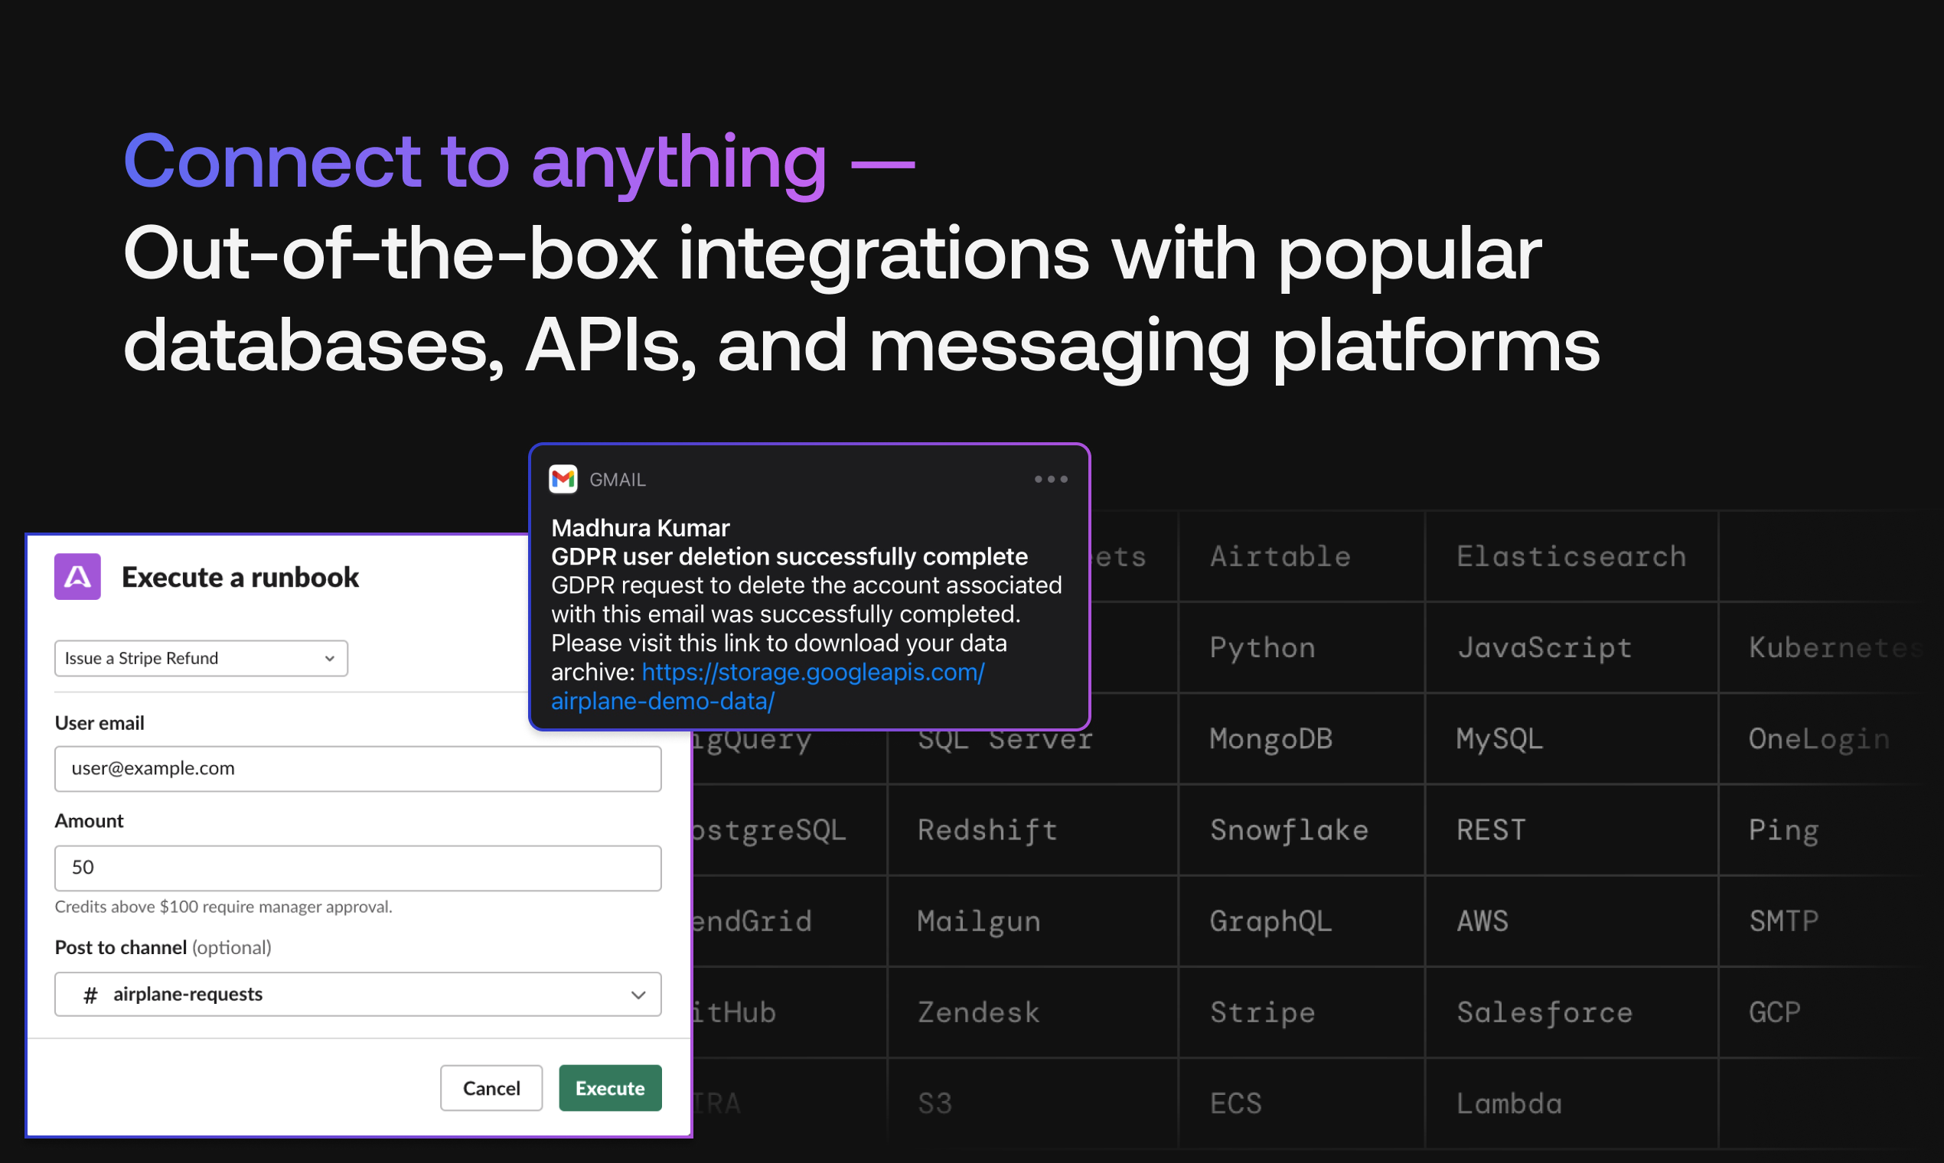Click the Gmail logo icon in notification
The image size is (1944, 1163).
(563, 479)
